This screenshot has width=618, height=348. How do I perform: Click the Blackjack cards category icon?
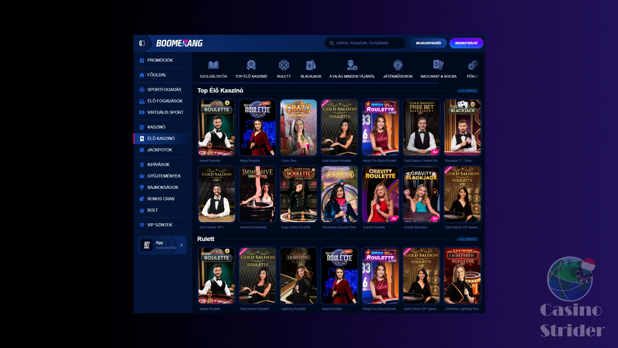(x=311, y=65)
